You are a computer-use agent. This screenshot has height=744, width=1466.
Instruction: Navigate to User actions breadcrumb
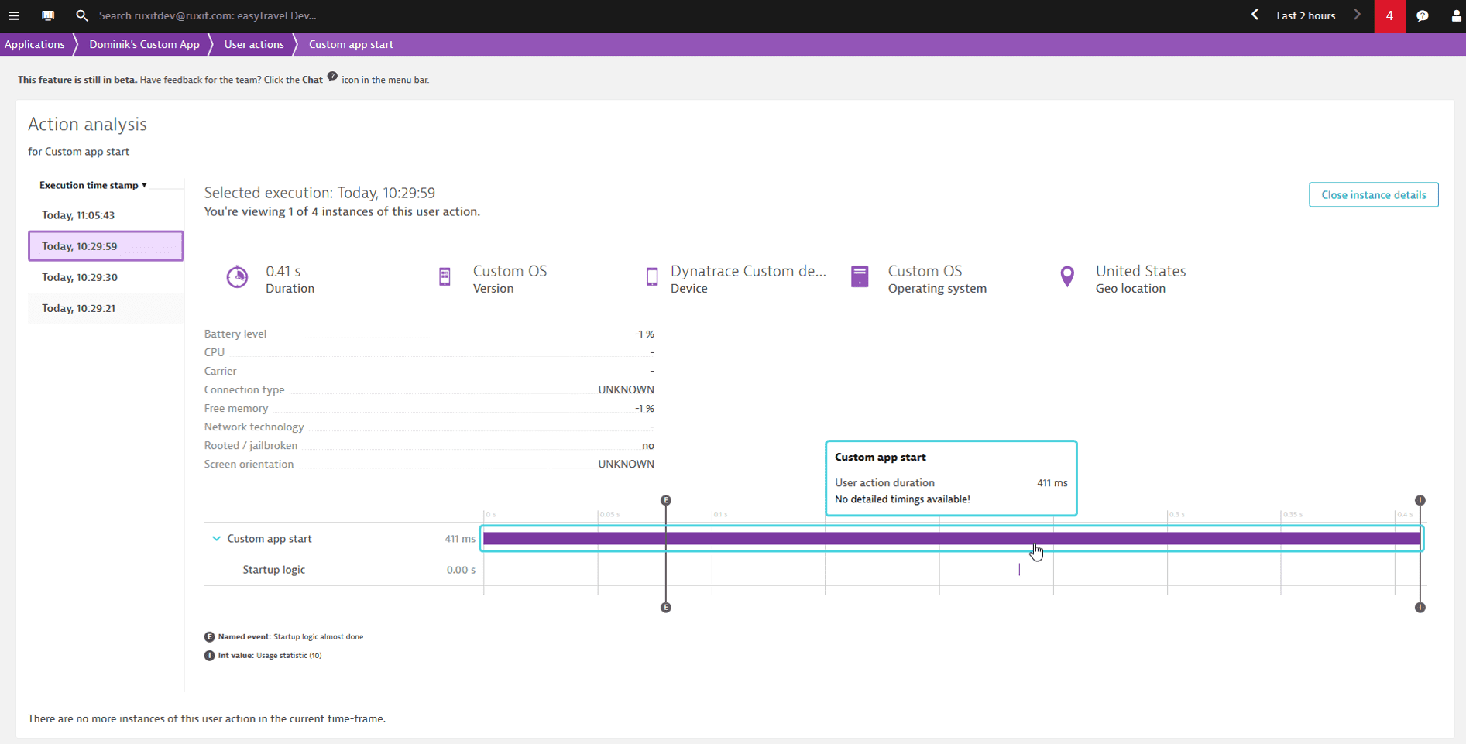[x=254, y=44]
